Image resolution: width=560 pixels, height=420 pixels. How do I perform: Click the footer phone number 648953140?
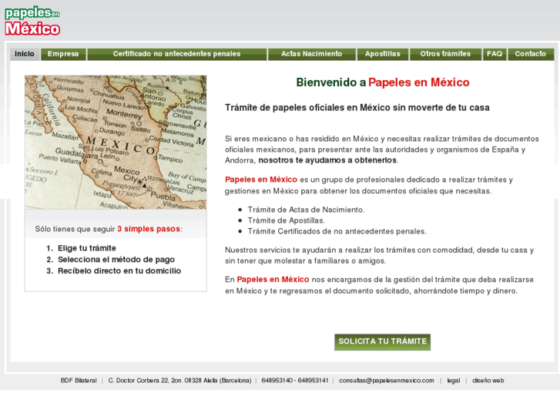(277, 380)
